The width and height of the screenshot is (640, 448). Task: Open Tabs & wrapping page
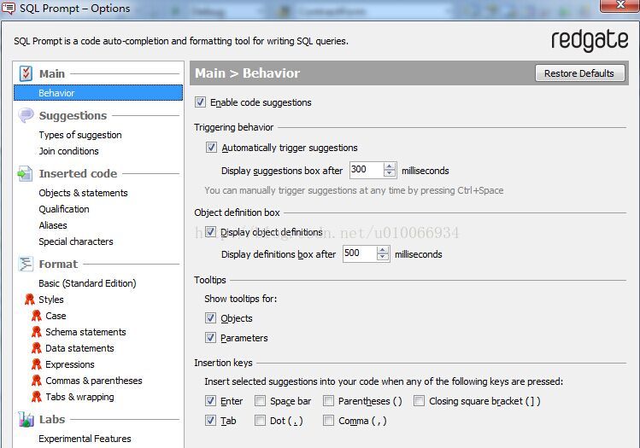[x=79, y=397]
